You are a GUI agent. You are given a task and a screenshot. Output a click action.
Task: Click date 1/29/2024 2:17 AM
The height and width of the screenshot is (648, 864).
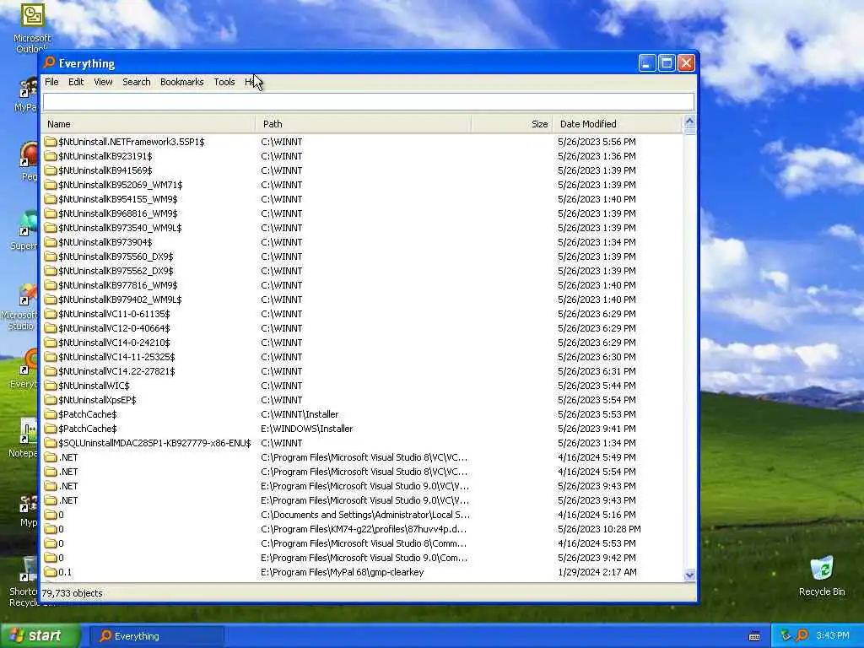pos(597,572)
